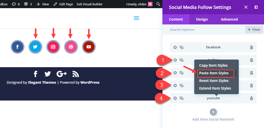Switch to the Advanced tab
This screenshot has width=264, height=128.
(x=229, y=19)
